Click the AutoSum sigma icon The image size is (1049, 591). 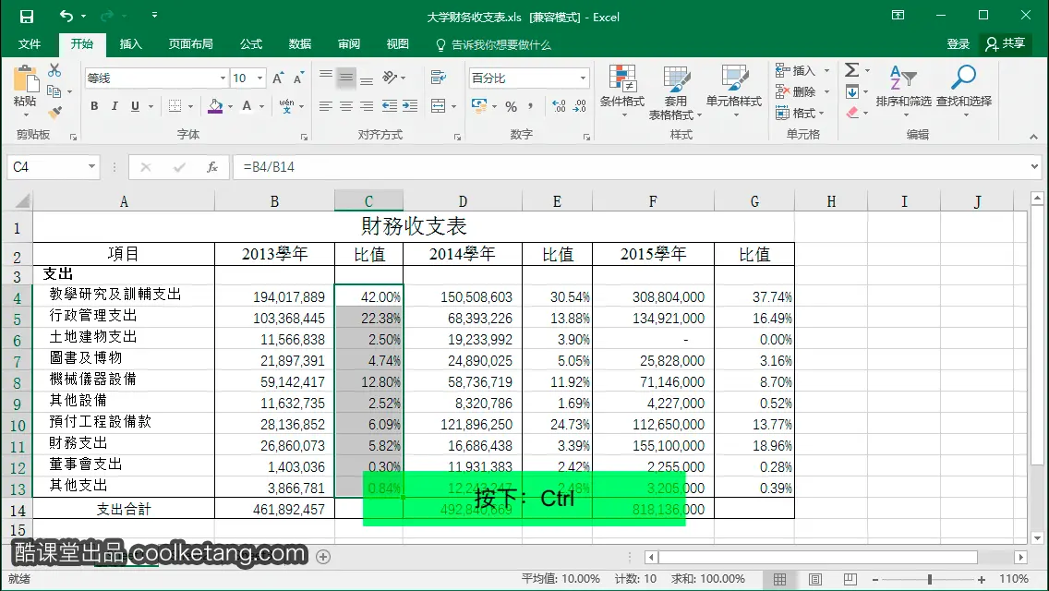point(851,70)
